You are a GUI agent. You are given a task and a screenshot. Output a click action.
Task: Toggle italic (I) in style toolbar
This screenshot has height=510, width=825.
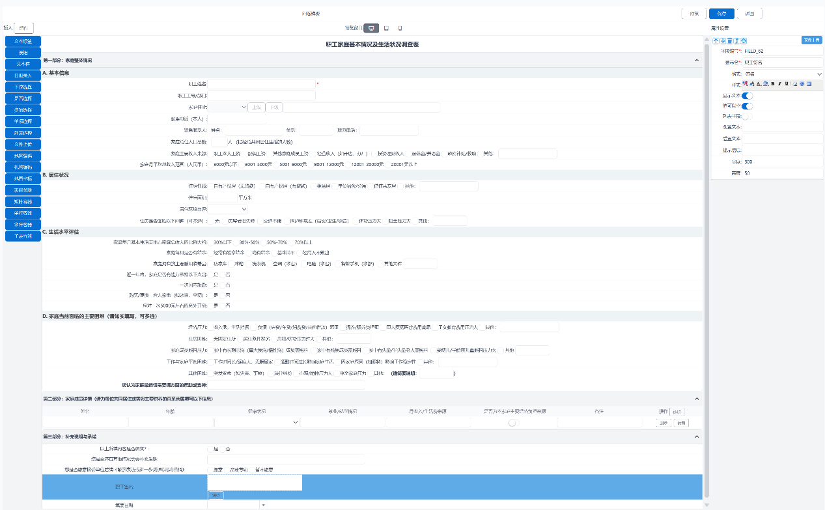(x=779, y=84)
